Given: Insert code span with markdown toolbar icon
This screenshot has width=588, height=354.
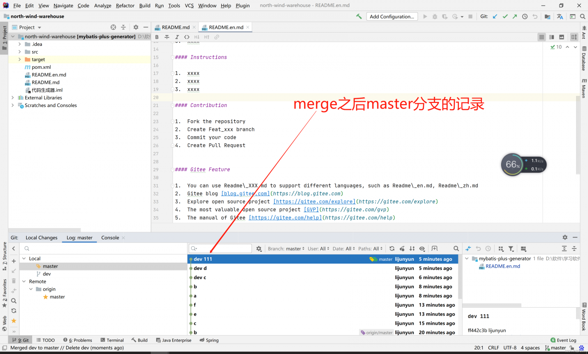Looking at the screenshot, I should pyautogui.click(x=187, y=37).
